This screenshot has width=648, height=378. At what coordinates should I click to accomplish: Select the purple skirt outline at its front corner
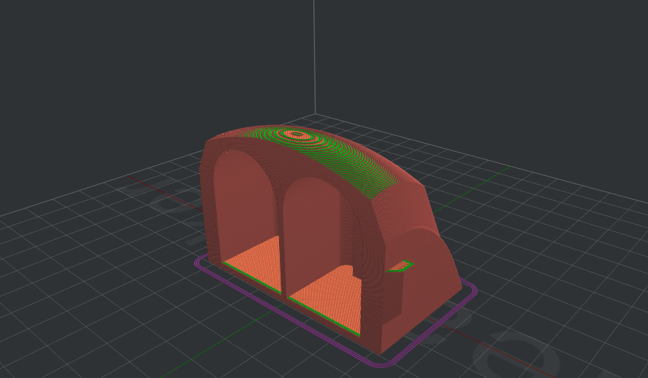click(381, 364)
